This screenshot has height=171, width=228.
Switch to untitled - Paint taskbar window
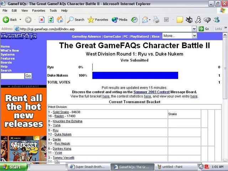point(176,167)
